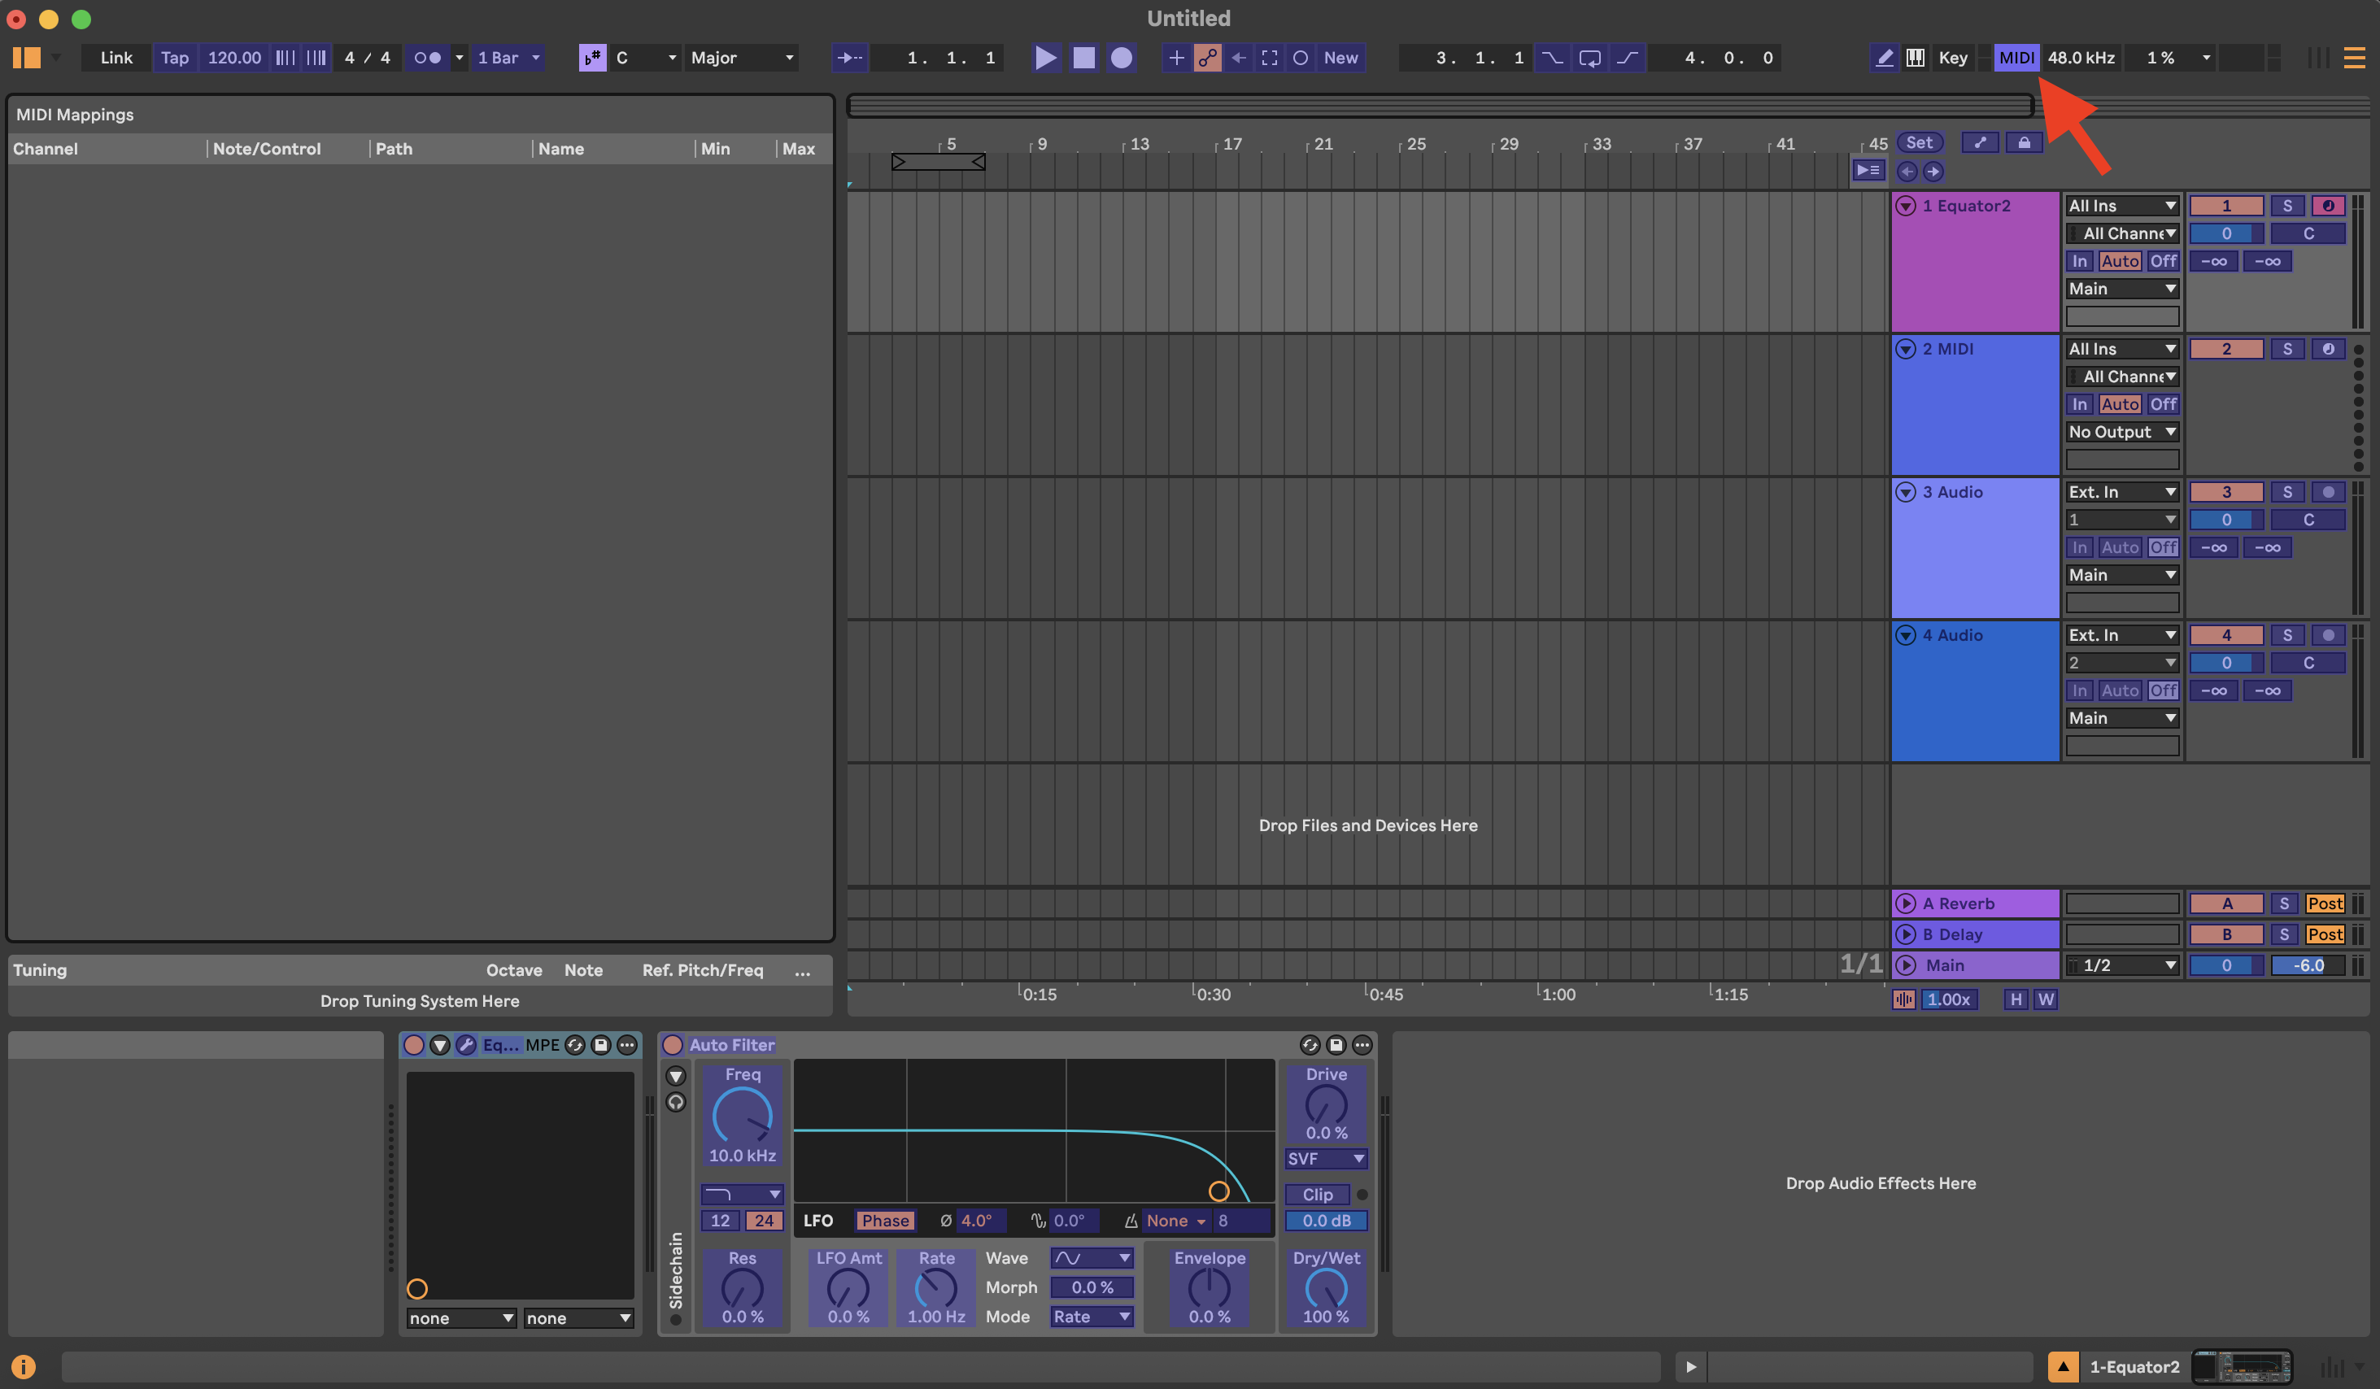Click the Play button in transport

pyautogui.click(x=1045, y=58)
